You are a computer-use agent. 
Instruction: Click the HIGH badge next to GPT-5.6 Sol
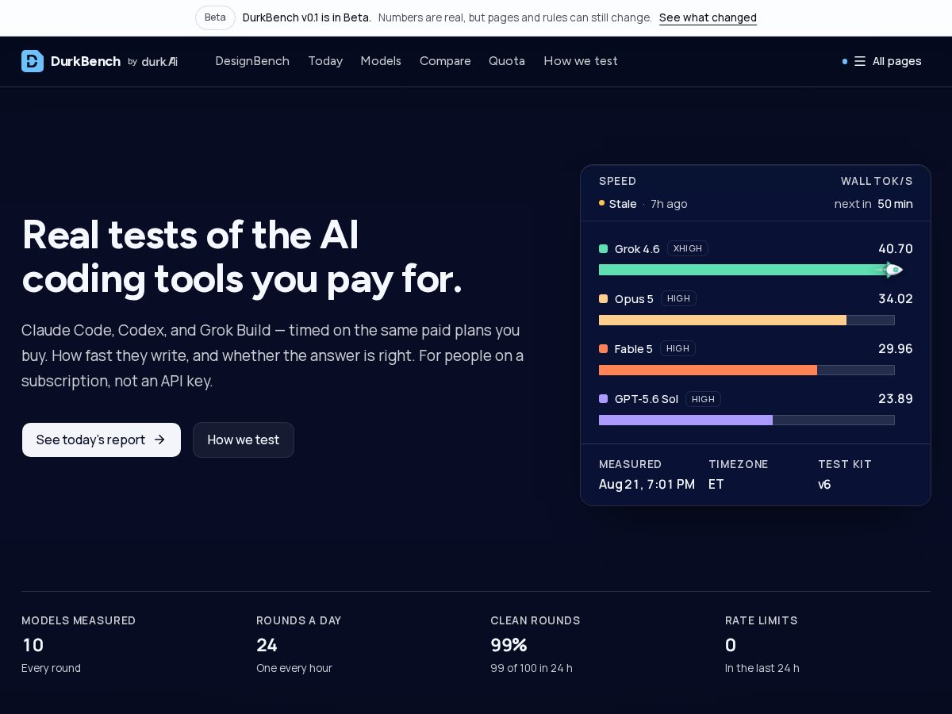pos(704,399)
